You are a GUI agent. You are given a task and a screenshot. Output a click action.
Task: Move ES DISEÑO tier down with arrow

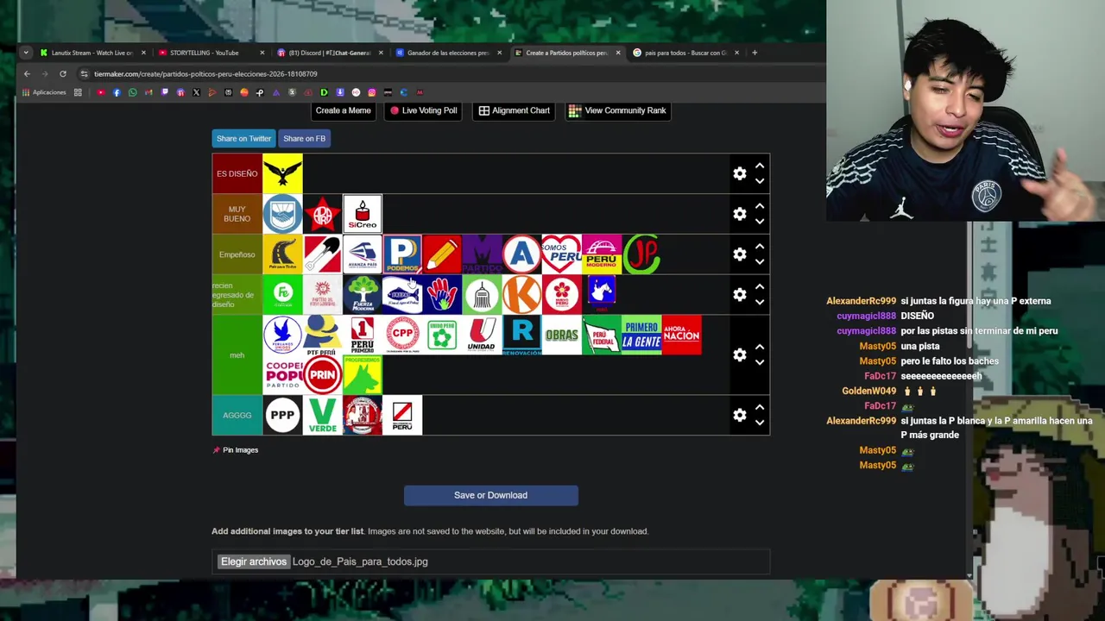(760, 181)
